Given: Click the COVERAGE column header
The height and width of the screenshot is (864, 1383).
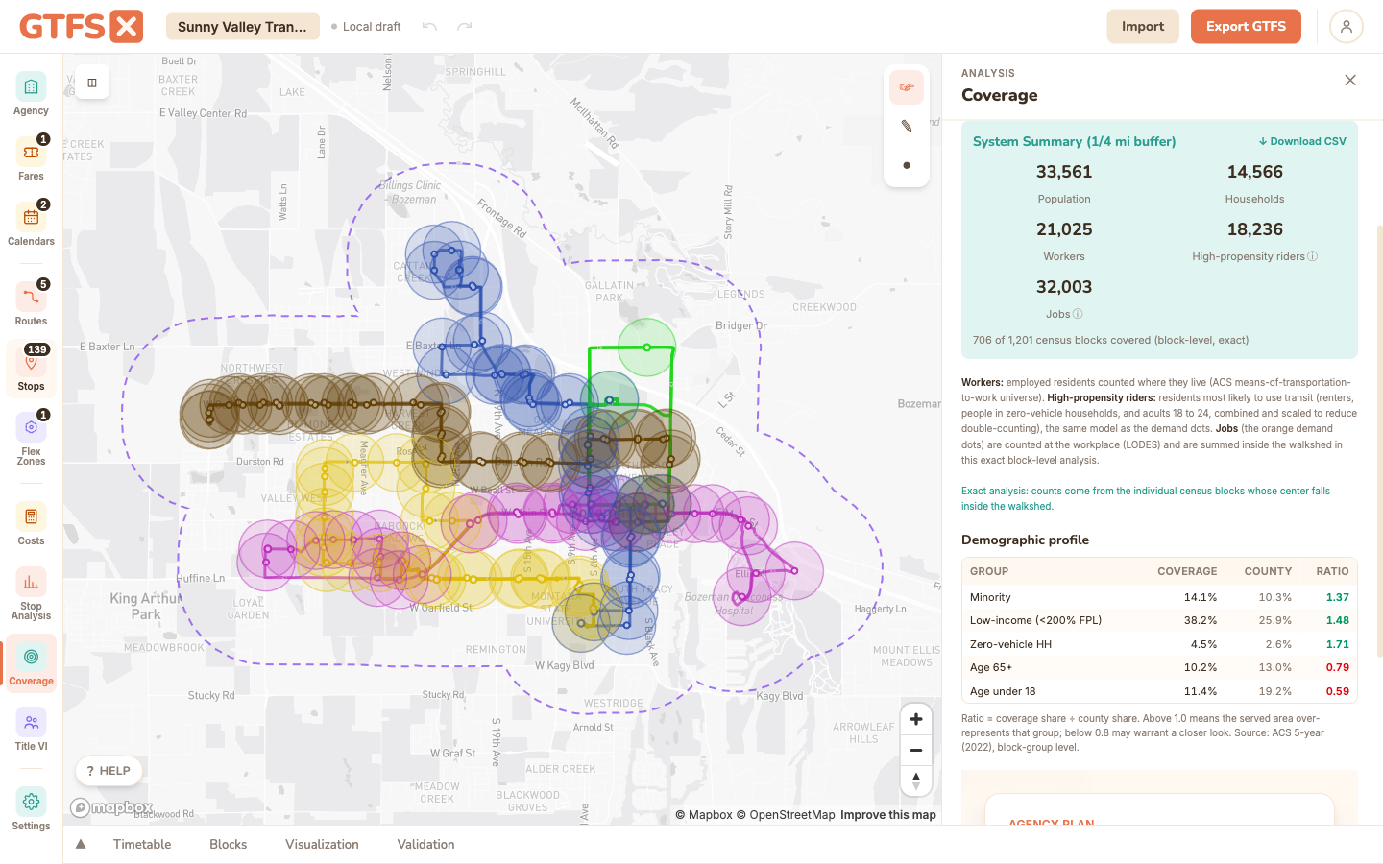Looking at the screenshot, I should click(1187, 571).
